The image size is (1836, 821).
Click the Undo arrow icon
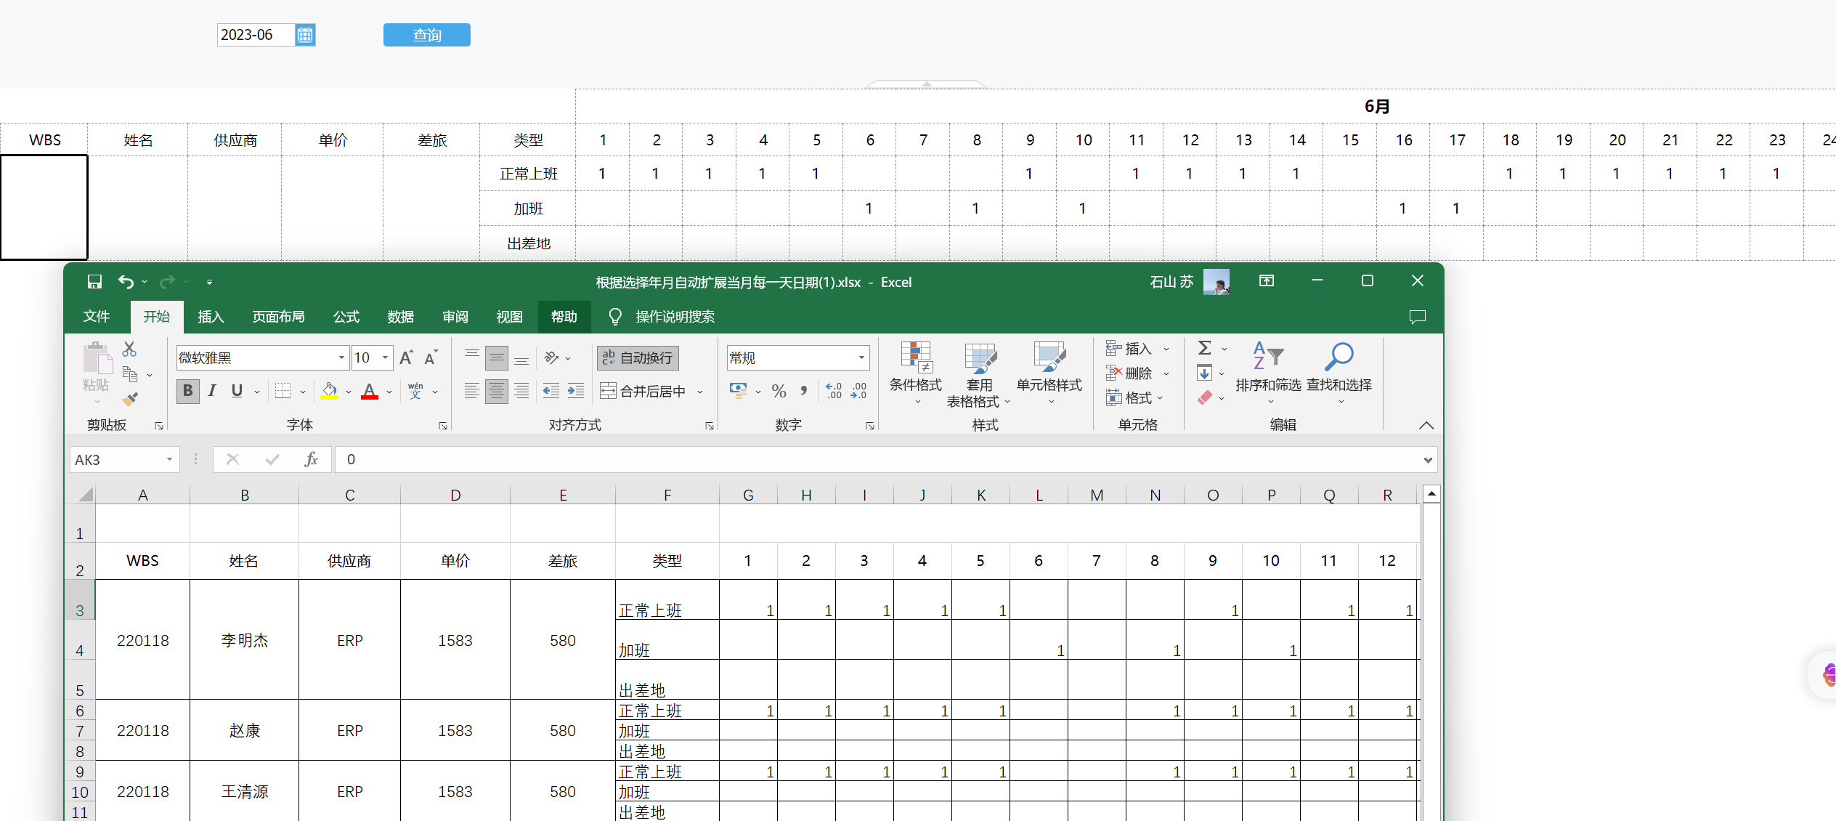[x=126, y=282]
